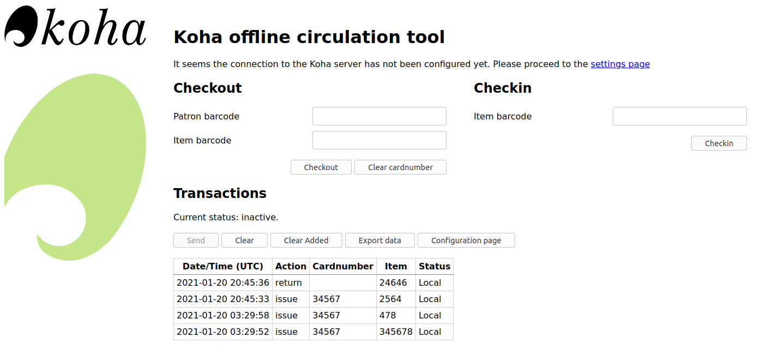Click the Status column header
Image resolution: width=760 pixels, height=355 pixels.
pos(434,266)
